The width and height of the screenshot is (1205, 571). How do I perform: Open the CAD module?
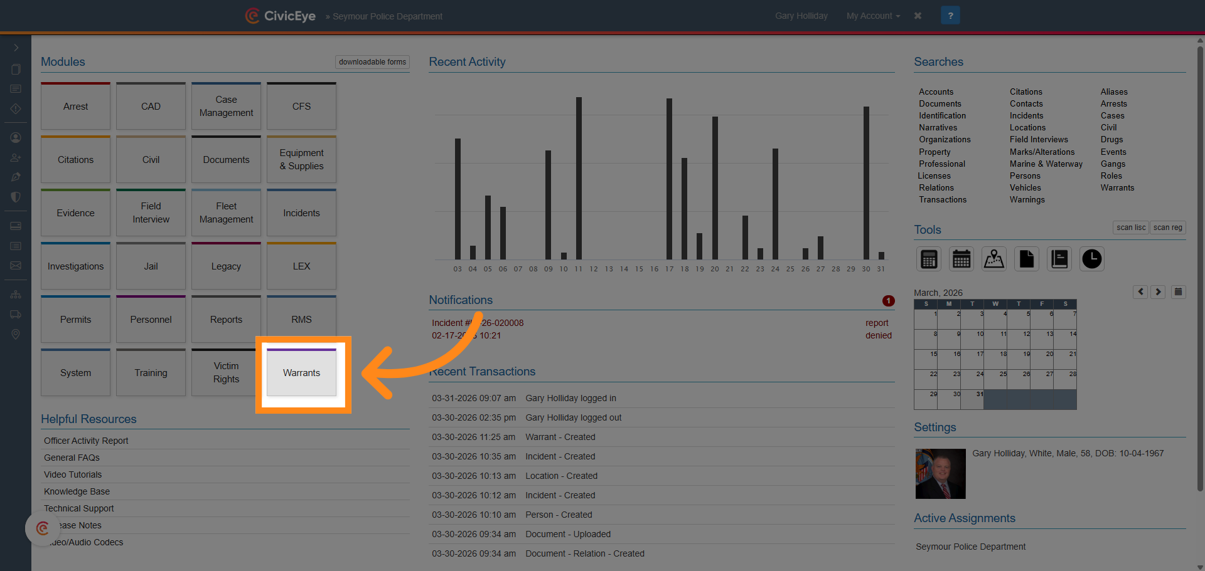coord(151,106)
